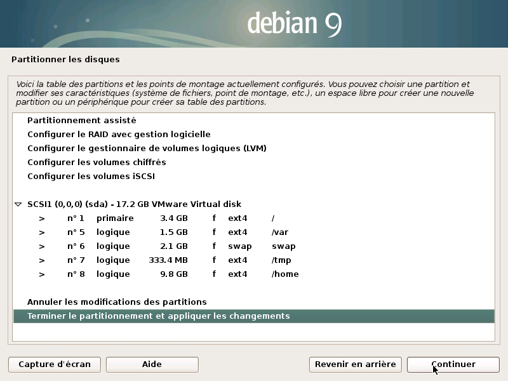Click ext4 filesystem on the /home row

tap(237, 274)
